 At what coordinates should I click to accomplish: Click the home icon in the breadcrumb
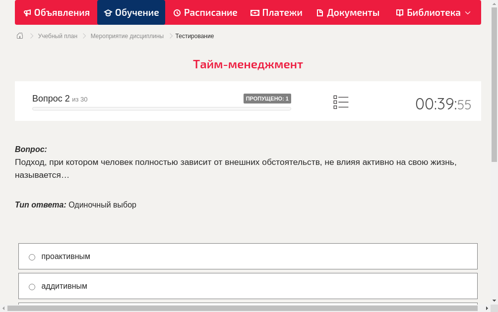click(x=19, y=36)
